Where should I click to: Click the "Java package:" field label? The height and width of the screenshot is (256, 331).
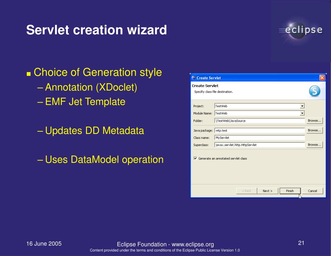[x=203, y=131]
